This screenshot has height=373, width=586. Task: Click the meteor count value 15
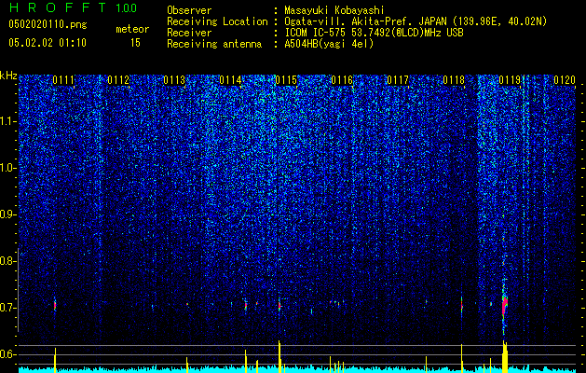(135, 43)
